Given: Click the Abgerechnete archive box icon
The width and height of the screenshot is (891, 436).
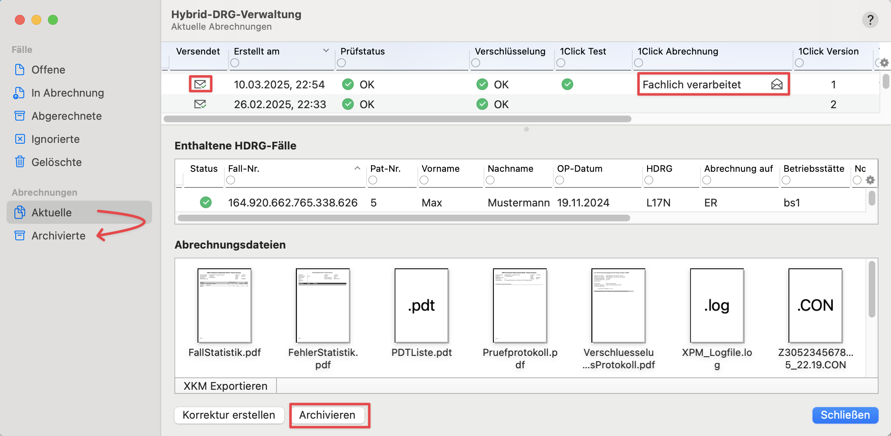Looking at the screenshot, I should 19,116.
